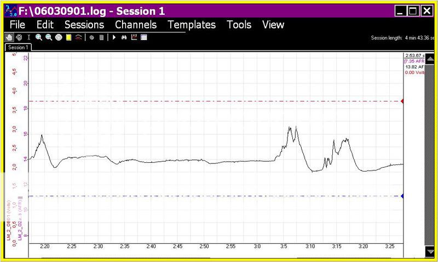This screenshot has height=262, width=438.
Task: Click the zoom out magnifier icon
Action: click(49, 38)
